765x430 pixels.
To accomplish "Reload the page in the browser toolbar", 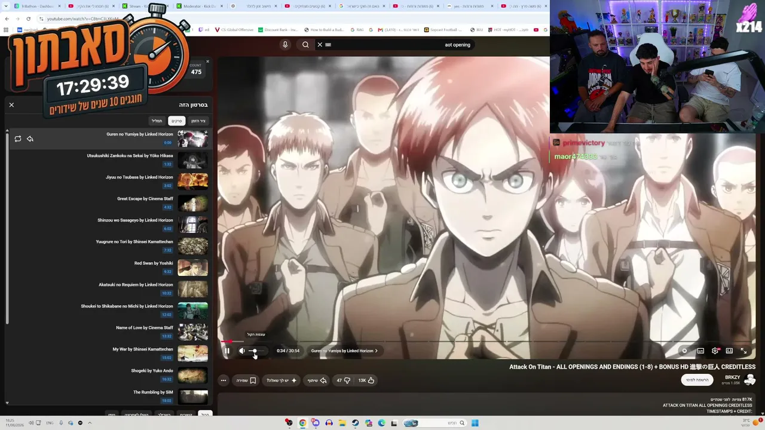I will [28, 19].
